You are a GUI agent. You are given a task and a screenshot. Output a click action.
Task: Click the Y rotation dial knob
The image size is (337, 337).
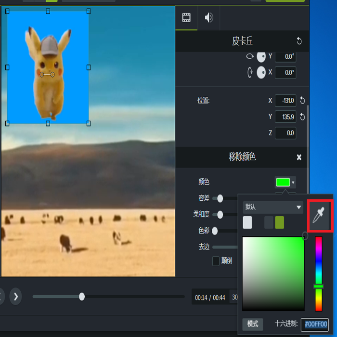point(261,57)
